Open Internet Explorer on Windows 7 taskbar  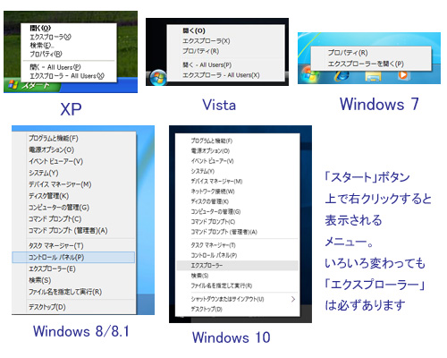click(x=342, y=75)
